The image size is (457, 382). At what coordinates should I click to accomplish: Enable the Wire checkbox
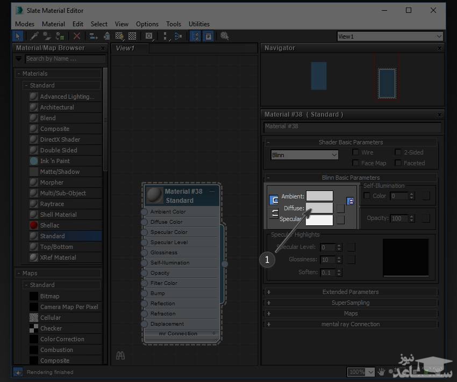pyautogui.click(x=356, y=153)
